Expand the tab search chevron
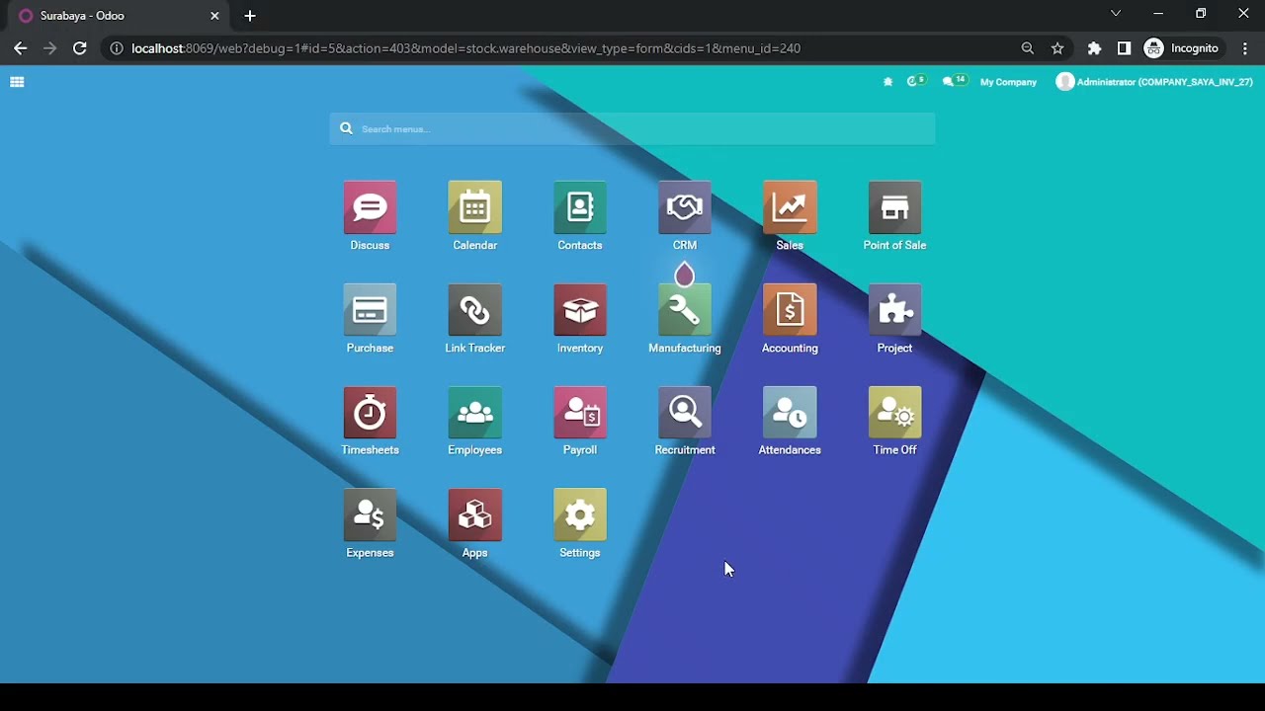Viewport: 1265px width, 711px height. point(1116,14)
